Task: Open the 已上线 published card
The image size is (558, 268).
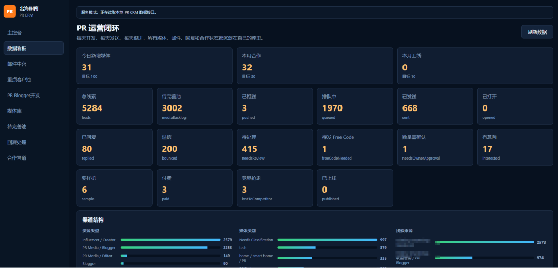Action: tap(355, 187)
